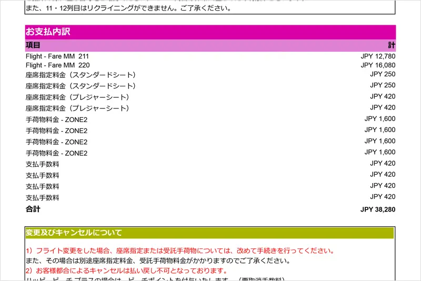Select the JPY 16,080 fare amount
Viewport: 421px width, 281px height.
[x=378, y=65]
